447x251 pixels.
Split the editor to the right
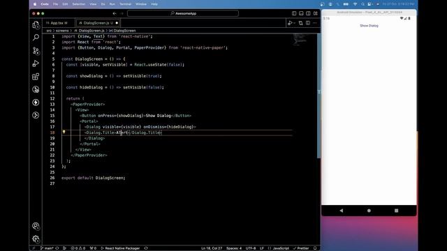(x=308, y=23)
